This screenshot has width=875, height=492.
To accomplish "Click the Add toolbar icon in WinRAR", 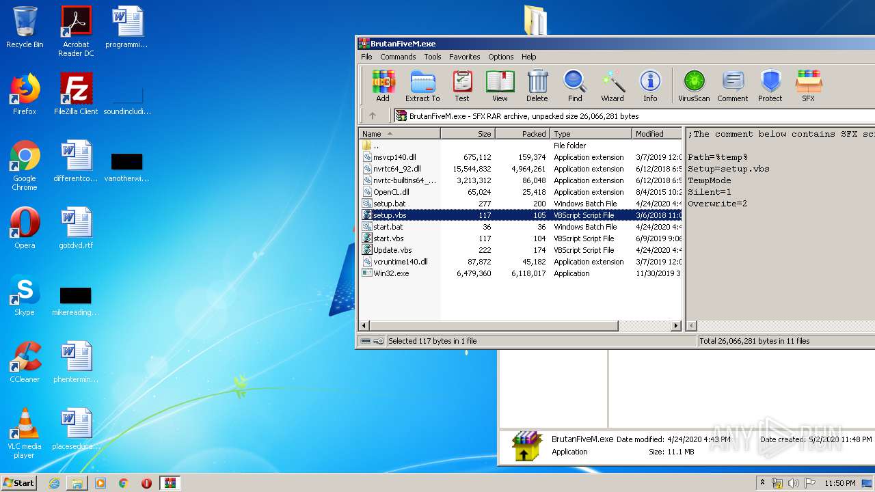I will (383, 86).
